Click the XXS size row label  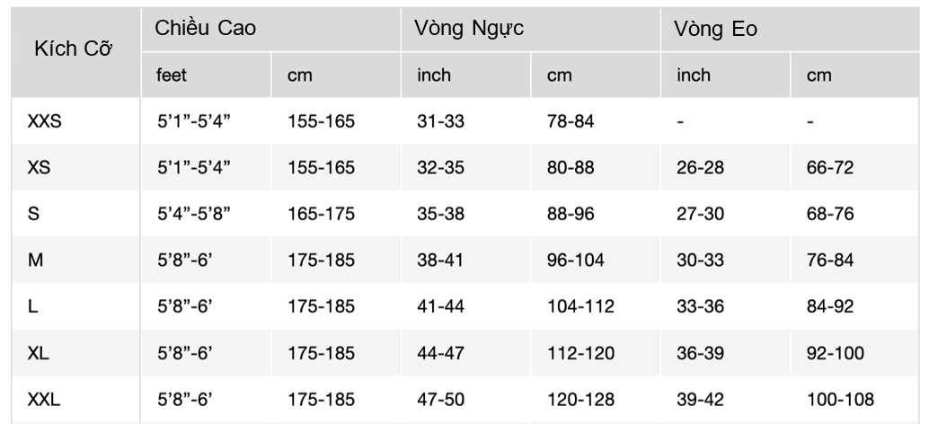click(45, 120)
